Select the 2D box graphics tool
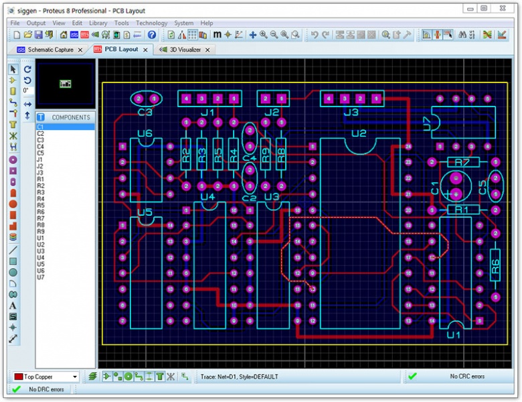This screenshot has width=522, height=402. coord(13,261)
